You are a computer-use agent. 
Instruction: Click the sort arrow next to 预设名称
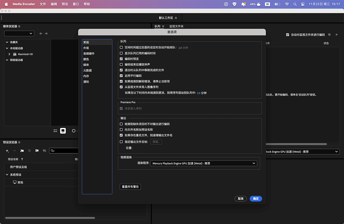(22, 159)
